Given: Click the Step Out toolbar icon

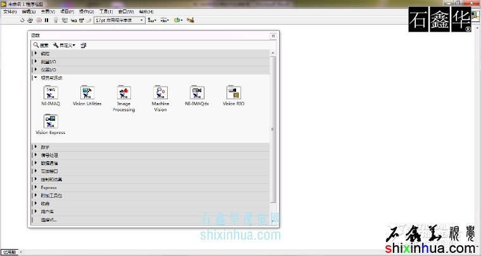Looking at the screenshot, I should (x=89, y=20).
